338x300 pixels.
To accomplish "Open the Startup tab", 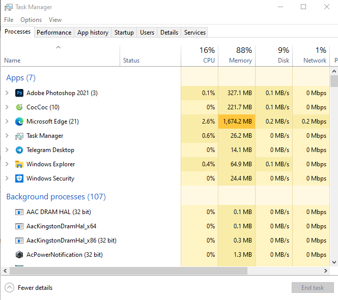I will [124, 33].
